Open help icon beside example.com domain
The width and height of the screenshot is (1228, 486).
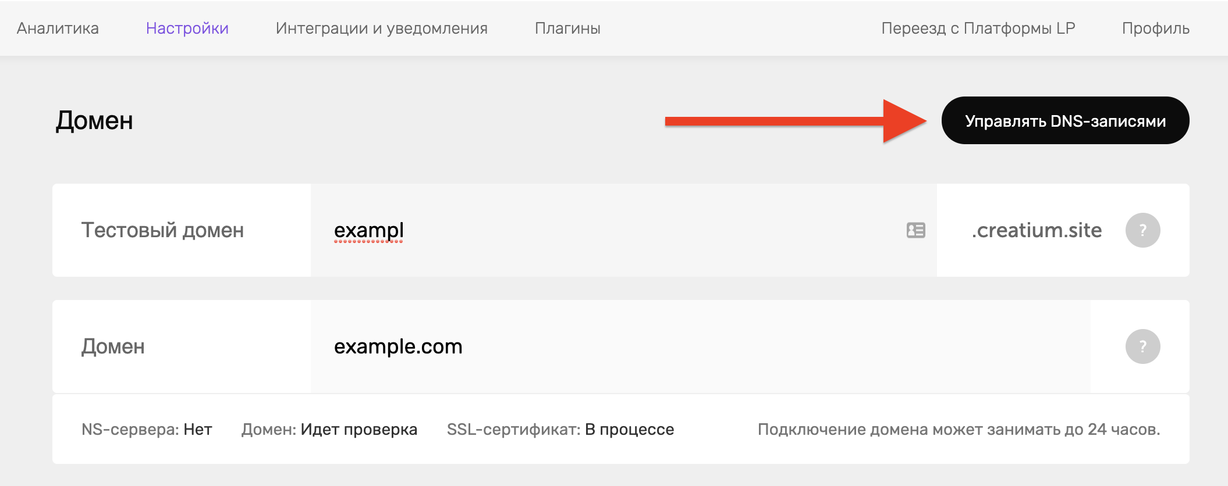[1142, 346]
